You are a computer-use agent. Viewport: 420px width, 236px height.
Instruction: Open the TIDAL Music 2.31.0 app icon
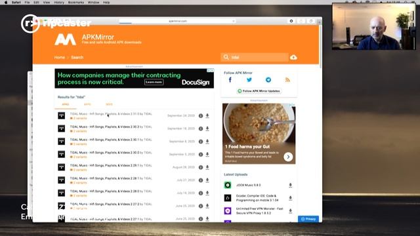click(61, 115)
